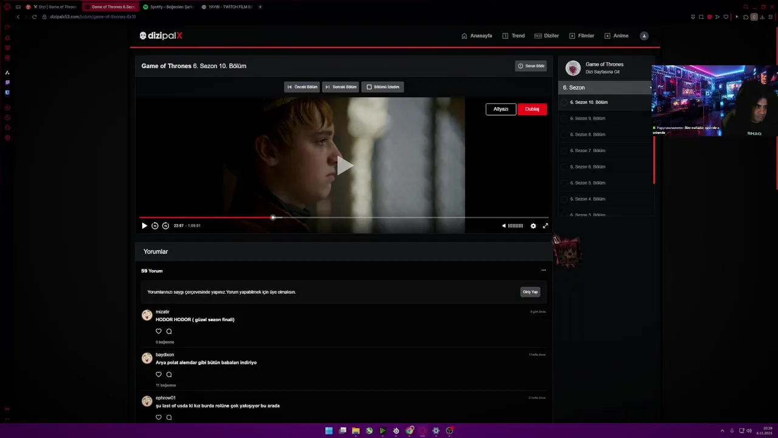Reload the page in browser toolbar
The height and width of the screenshot is (438, 778).
[x=34, y=17]
